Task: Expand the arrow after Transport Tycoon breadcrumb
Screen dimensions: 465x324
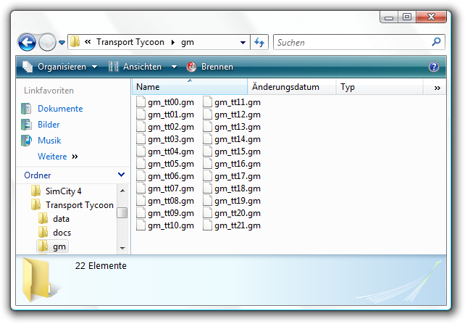Action: pos(173,43)
